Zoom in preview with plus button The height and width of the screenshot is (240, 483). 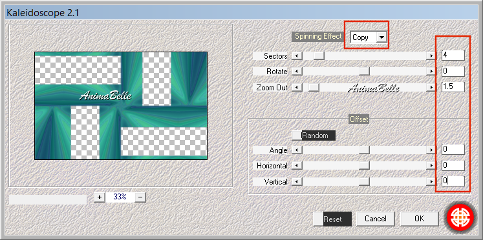point(99,197)
